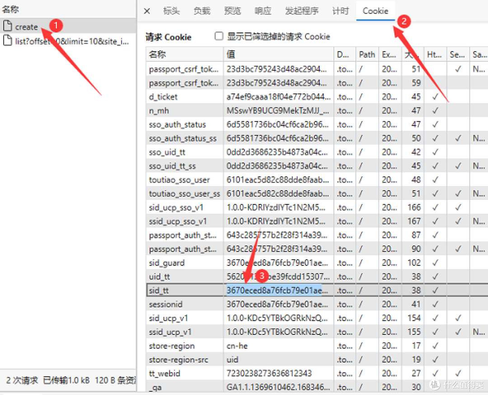Sort by the Se... (Secure) column header

458,55
